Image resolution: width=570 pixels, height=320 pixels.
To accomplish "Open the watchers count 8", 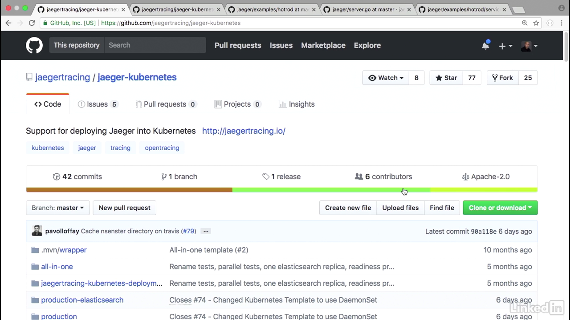I will (x=416, y=78).
